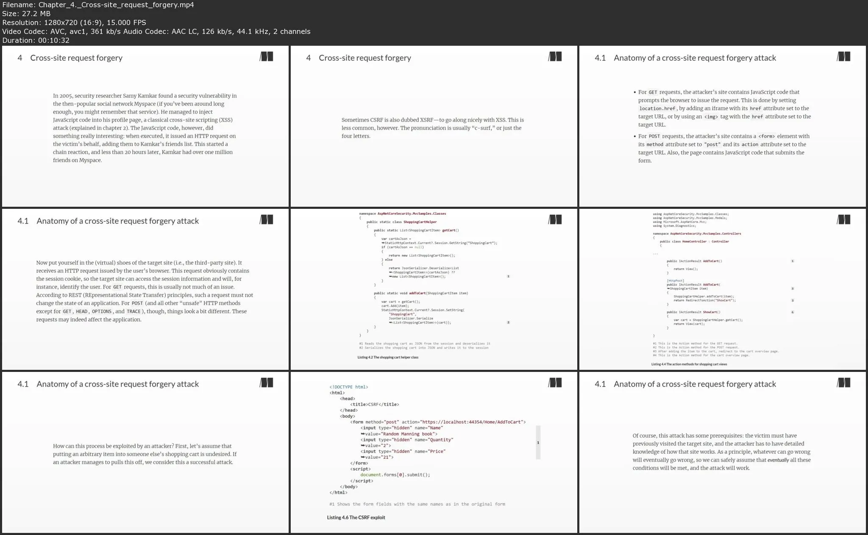Click the caption 'Listing 4.4 The action methods for shopping cart views'

point(689,364)
